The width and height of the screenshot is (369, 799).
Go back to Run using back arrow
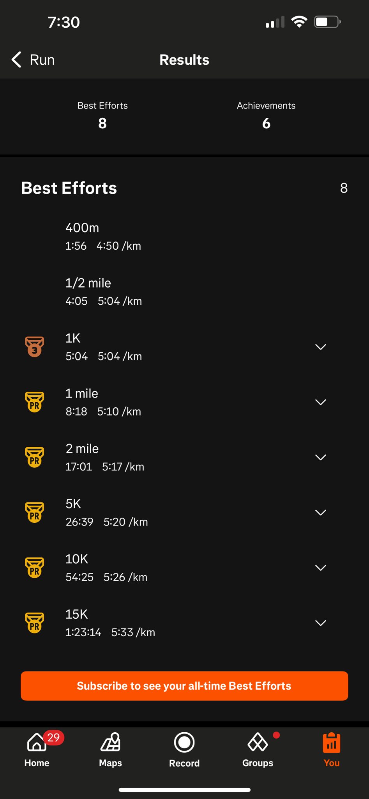click(33, 60)
